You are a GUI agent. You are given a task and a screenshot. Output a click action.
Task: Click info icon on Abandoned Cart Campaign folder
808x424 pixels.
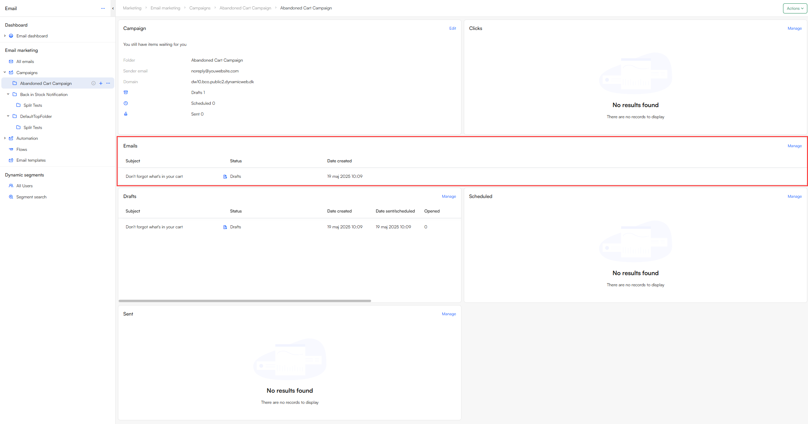pos(93,84)
